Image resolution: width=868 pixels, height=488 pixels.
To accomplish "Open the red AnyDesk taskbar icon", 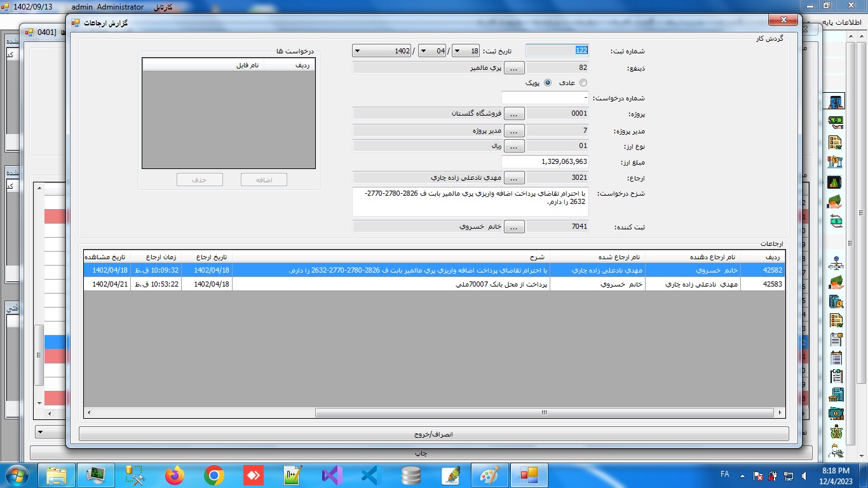I will tap(253, 475).
